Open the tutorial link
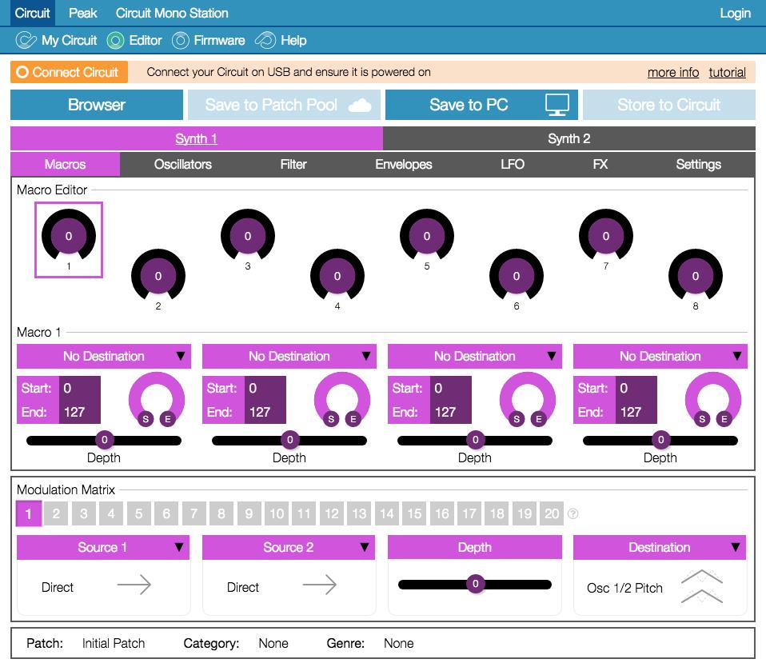Screen dimensions: 766x667 [x=726, y=72]
